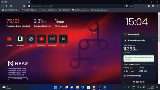Open the Extensions puzzle icon
Screen dimensions: 160x90
tap(149, 6)
